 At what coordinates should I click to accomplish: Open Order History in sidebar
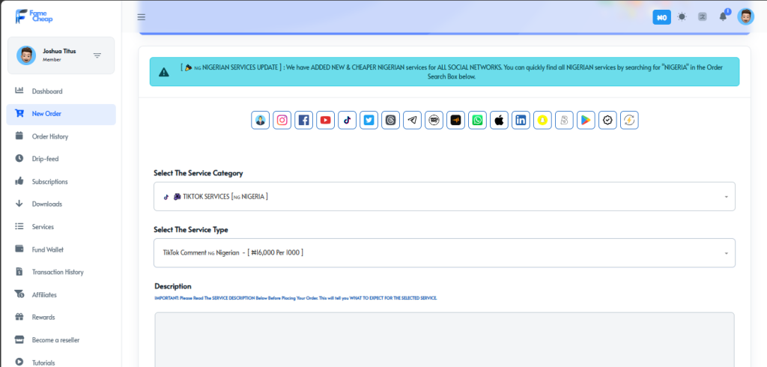tap(61, 136)
